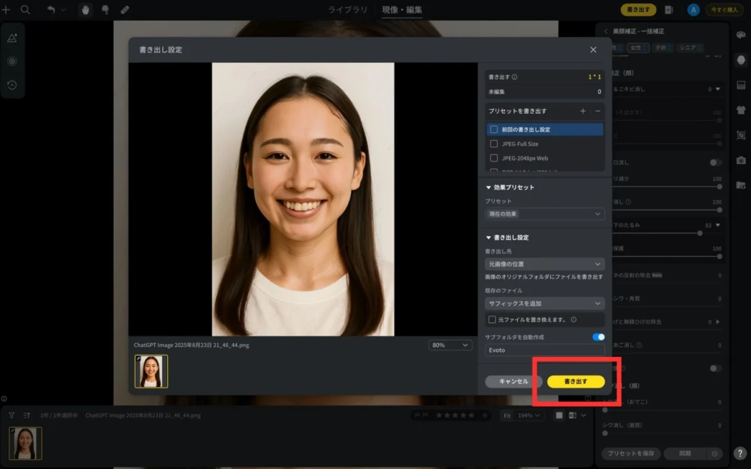Open the sun light adjustment in the left sidebar
The image size is (751, 469).
(12, 61)
